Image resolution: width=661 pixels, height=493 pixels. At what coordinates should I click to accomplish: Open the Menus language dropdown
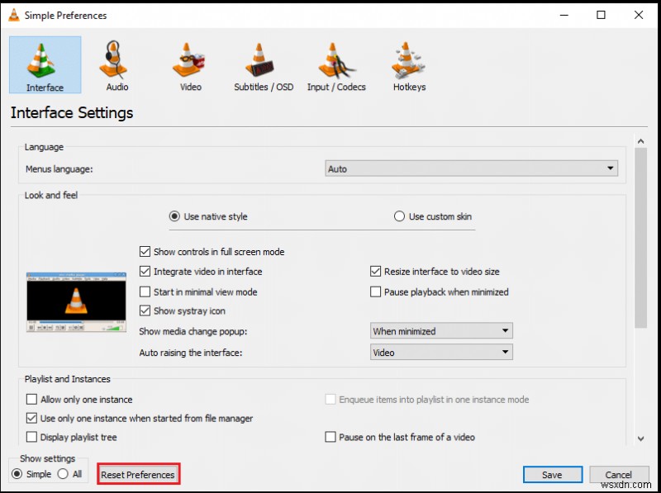point(610,168)
